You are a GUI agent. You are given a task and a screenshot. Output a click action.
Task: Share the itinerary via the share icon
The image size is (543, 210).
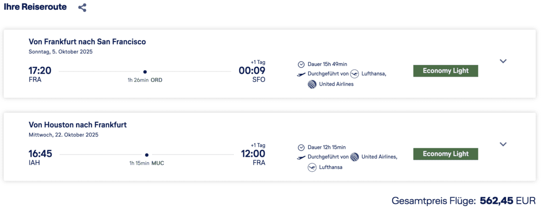[82, 8]
